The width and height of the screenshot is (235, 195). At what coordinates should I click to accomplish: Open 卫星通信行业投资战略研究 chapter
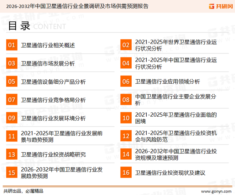pos(53,155)
